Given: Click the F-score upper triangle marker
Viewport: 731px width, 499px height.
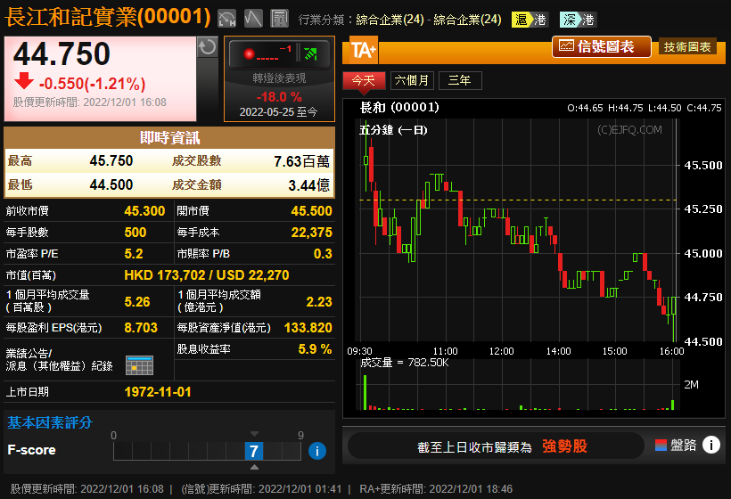Looking at the screenshot, I should (254, 434).
